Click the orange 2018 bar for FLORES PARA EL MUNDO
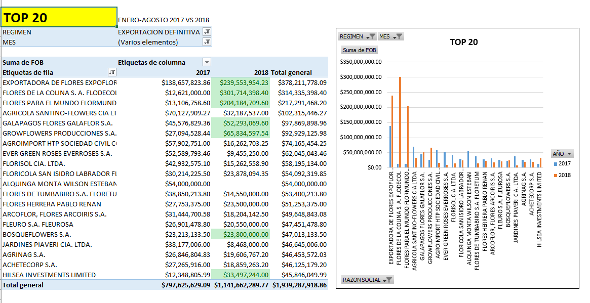590x303 pixels. tap(408, 137)
